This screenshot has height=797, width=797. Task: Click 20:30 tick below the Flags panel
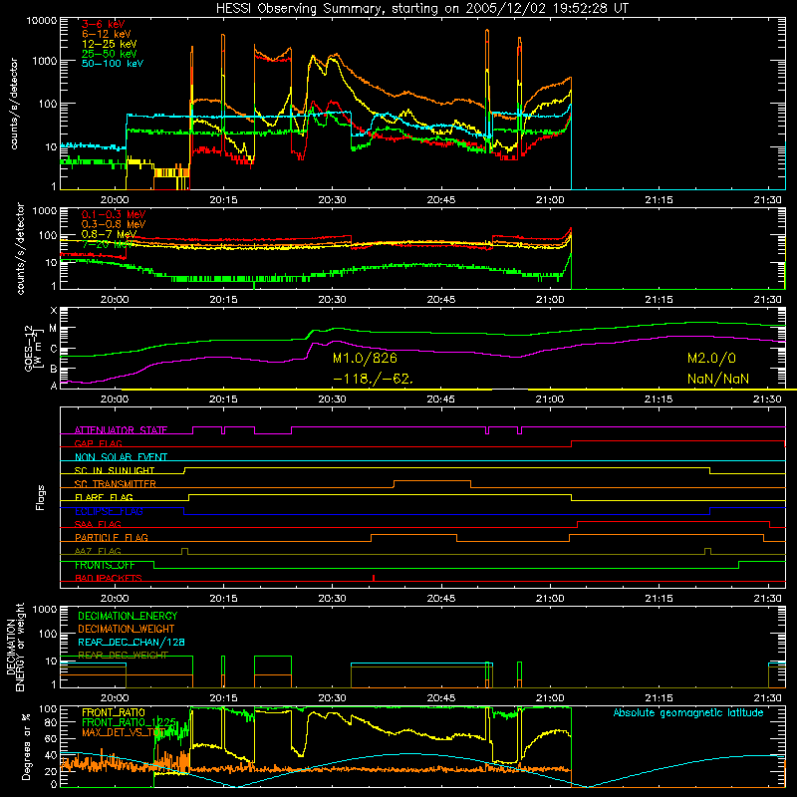[333, 599]
